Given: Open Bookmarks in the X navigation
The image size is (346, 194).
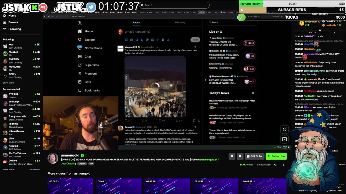Looking at the screenshot, I should tap(89, 90).
